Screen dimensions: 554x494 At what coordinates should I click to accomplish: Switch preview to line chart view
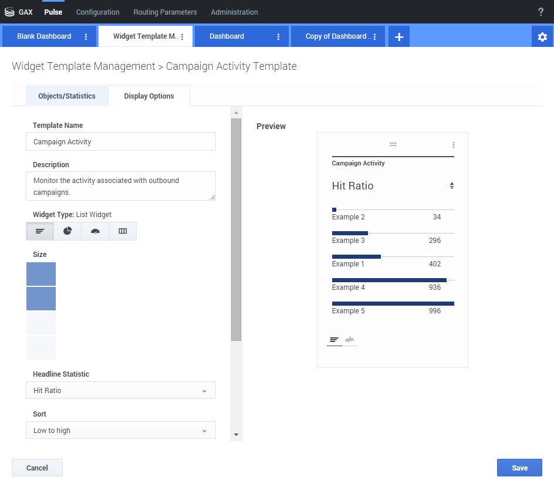[350, 340]
